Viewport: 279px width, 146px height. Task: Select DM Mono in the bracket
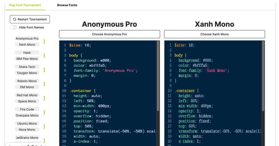pyautogui.click(x=27, y=87)
